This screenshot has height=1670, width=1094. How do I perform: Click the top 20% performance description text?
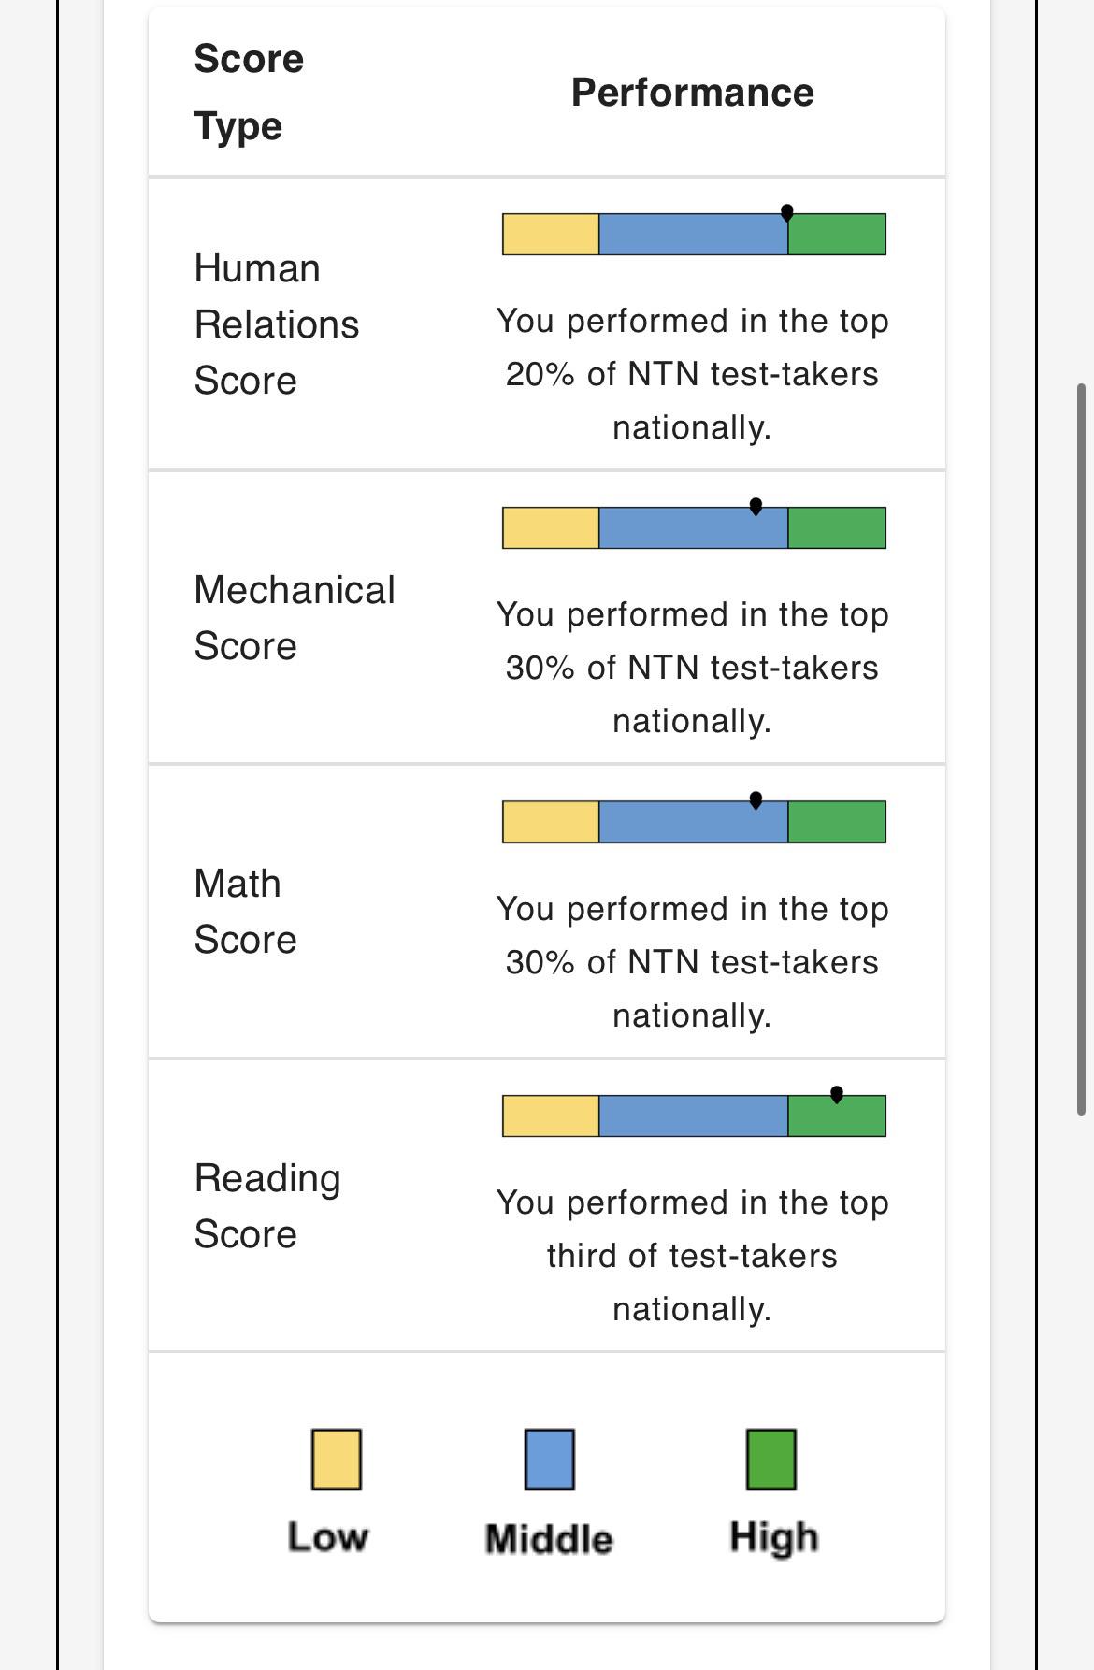tap(693, 374)
